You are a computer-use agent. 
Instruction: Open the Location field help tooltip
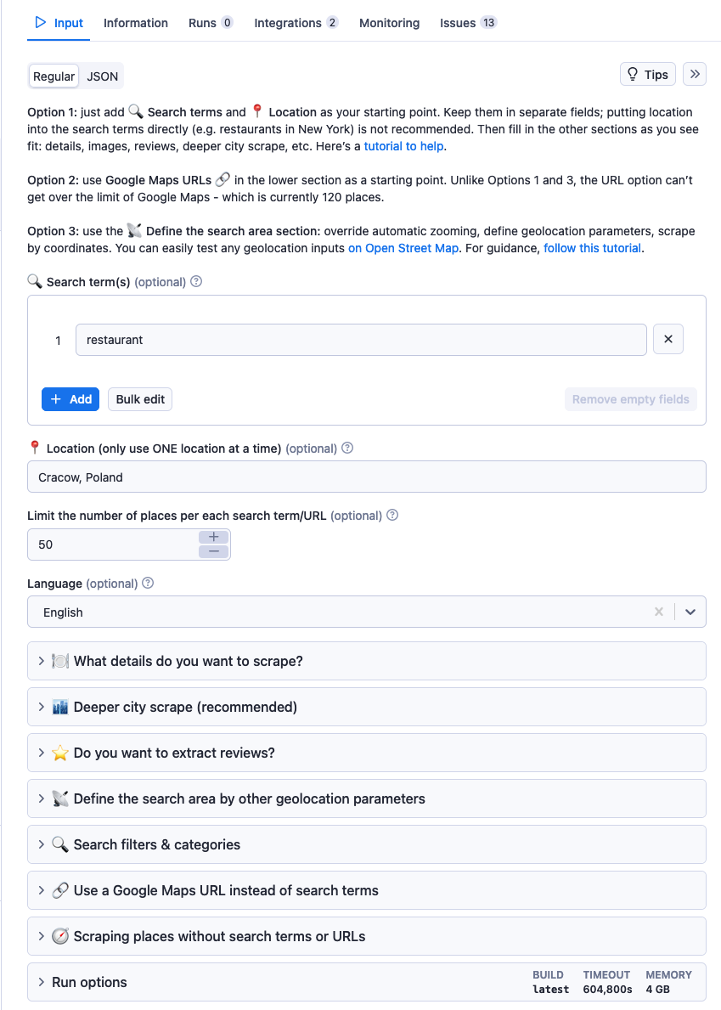346,448
